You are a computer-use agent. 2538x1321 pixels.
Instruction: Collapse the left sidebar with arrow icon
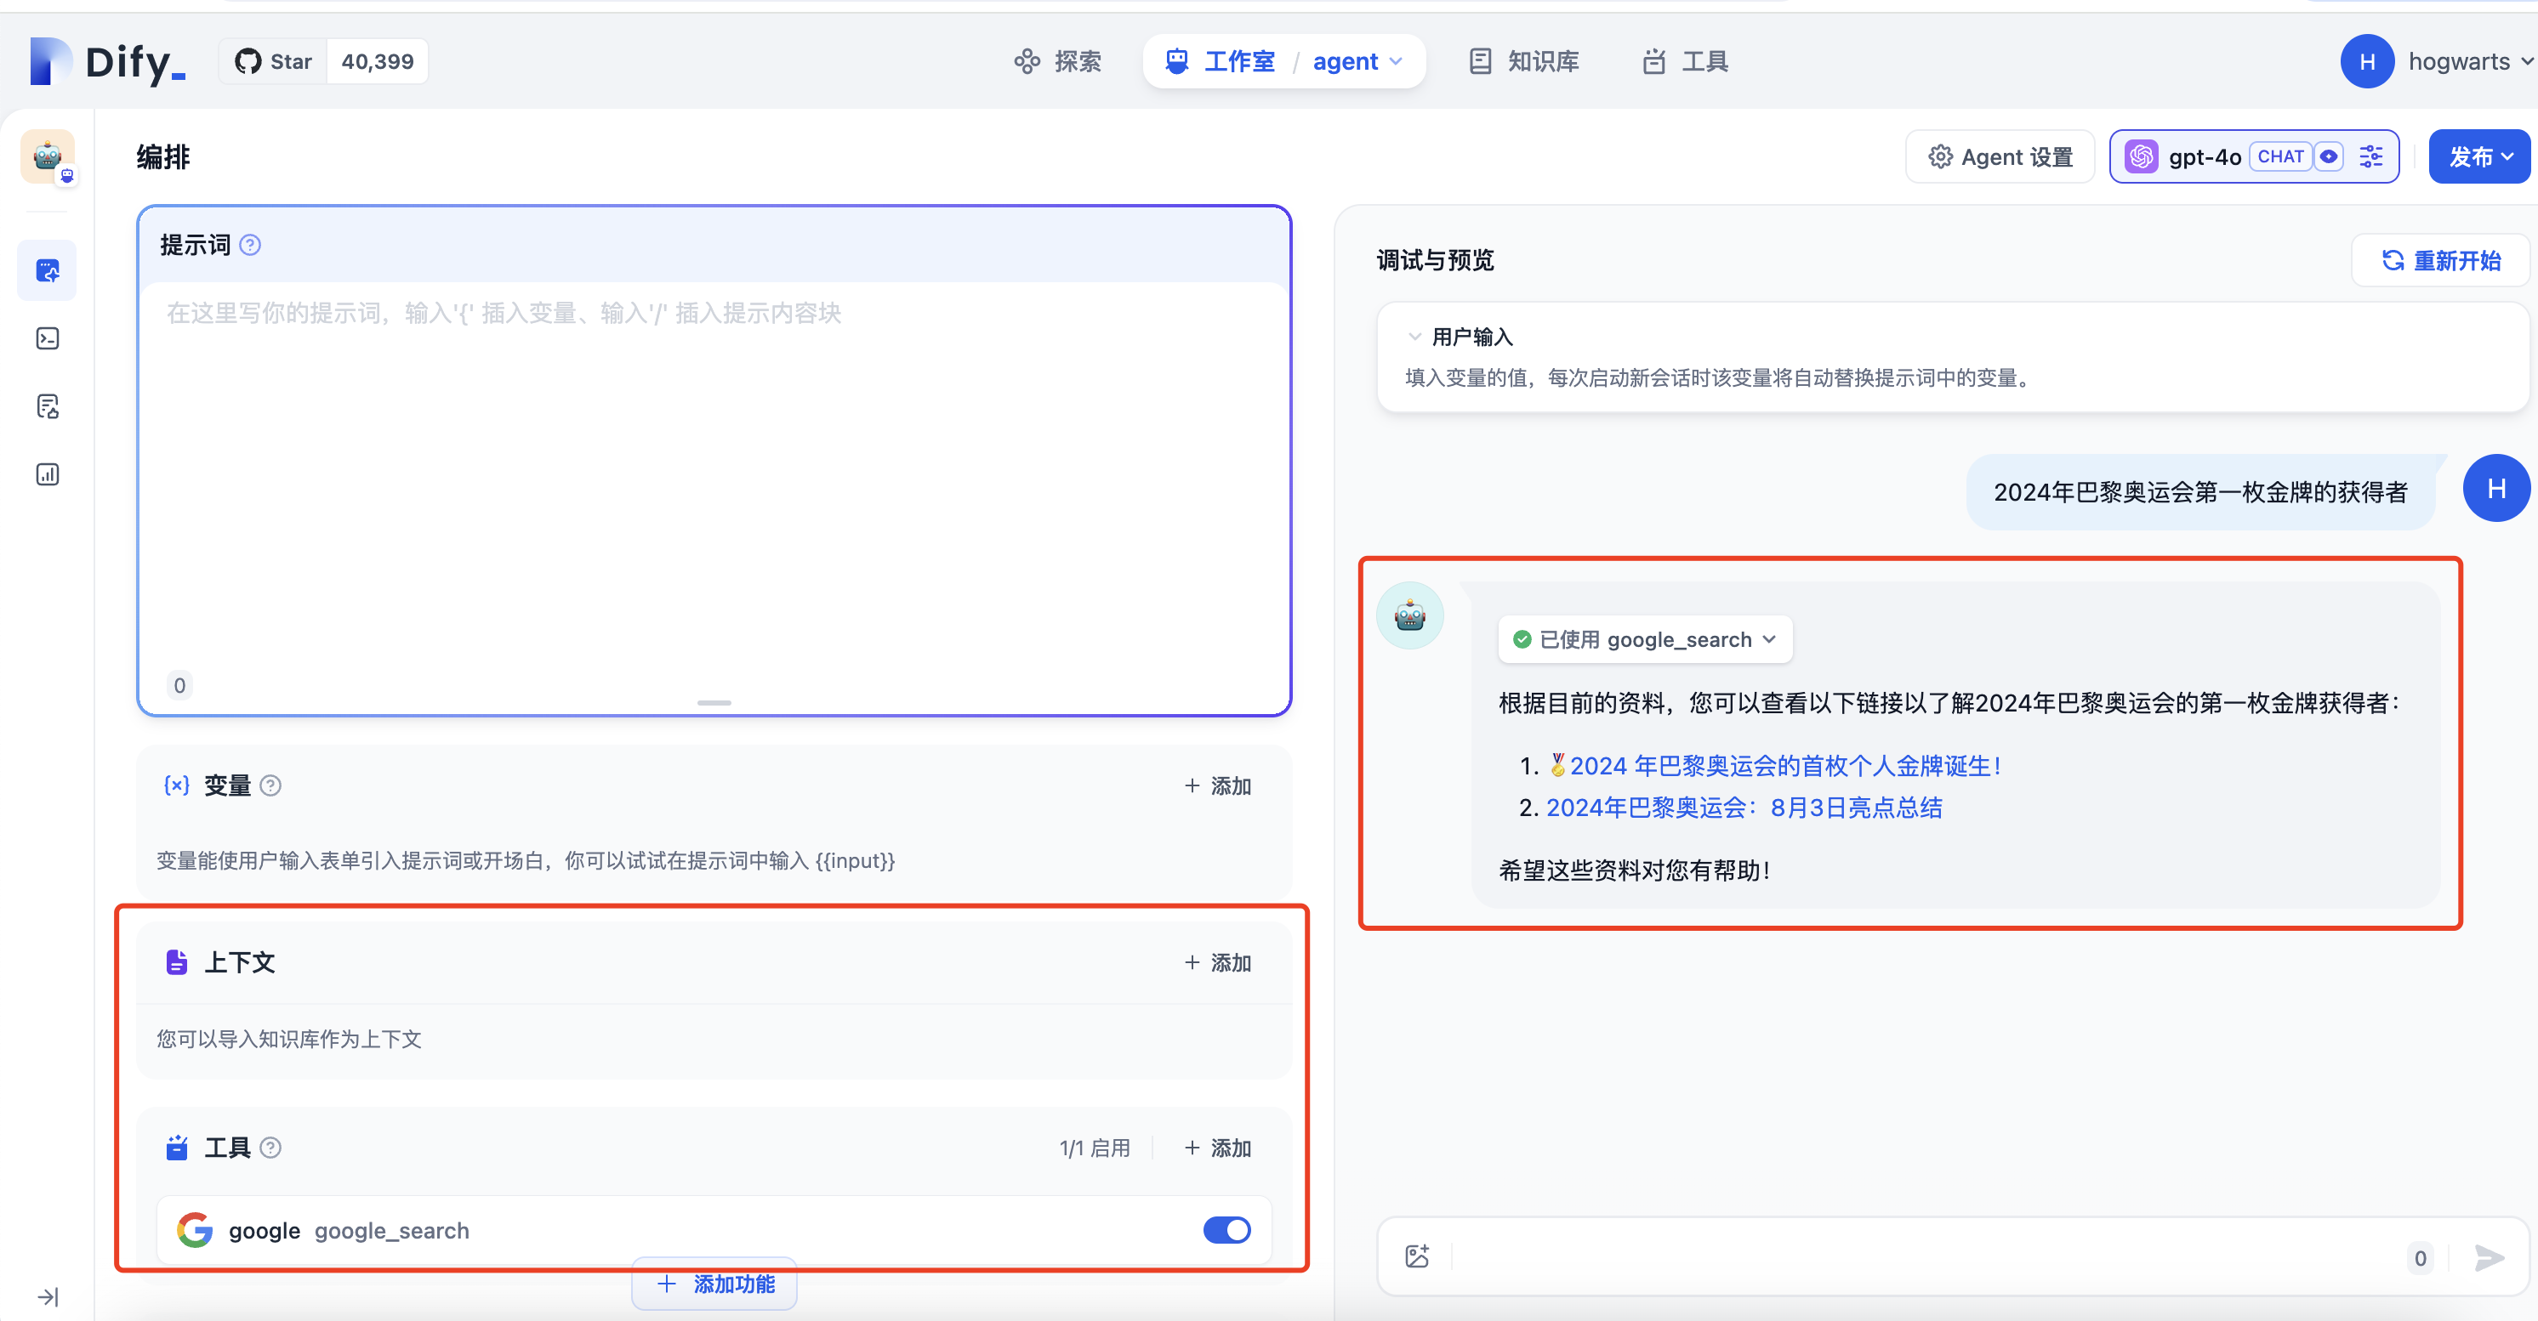48,1296
